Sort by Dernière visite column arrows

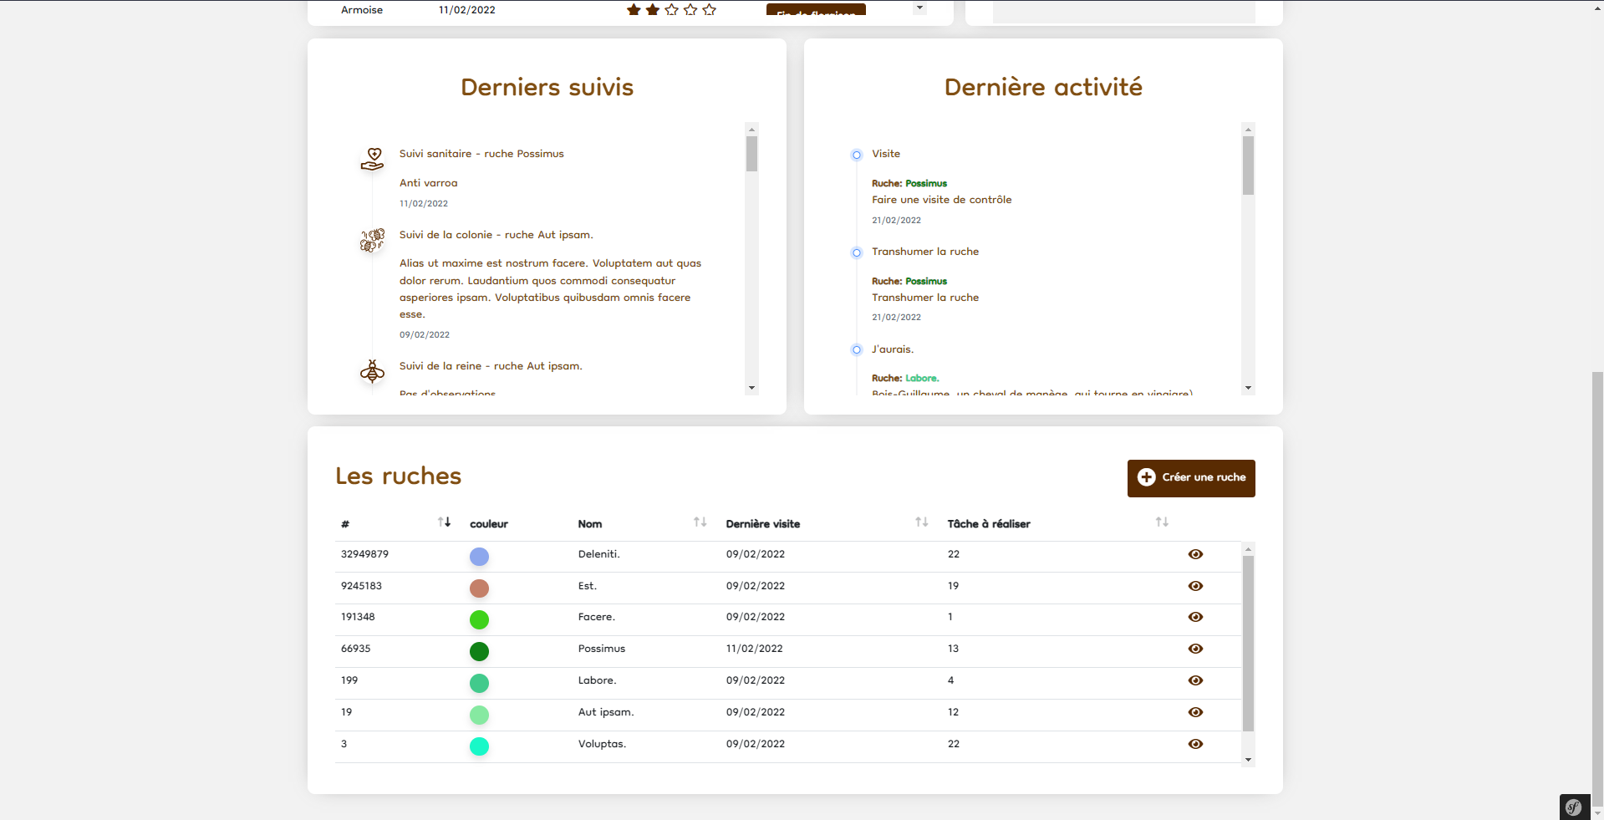point(921,522)
